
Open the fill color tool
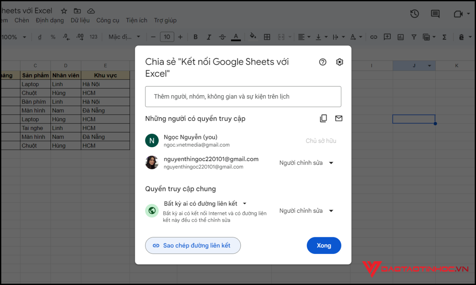[253, 37]
